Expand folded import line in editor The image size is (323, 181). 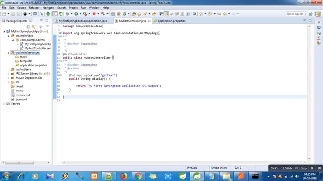coord(61,33)
